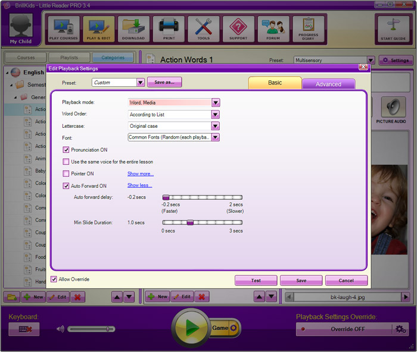Screen dimensions: 417x352
Task: Go to previous picture with left arrow
Action: pos(290,297)
